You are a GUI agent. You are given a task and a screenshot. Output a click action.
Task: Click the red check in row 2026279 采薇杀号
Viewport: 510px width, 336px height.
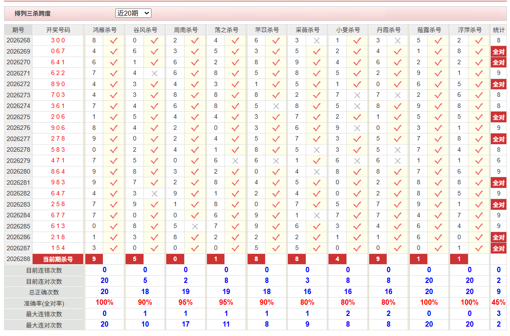click(316, 161)
